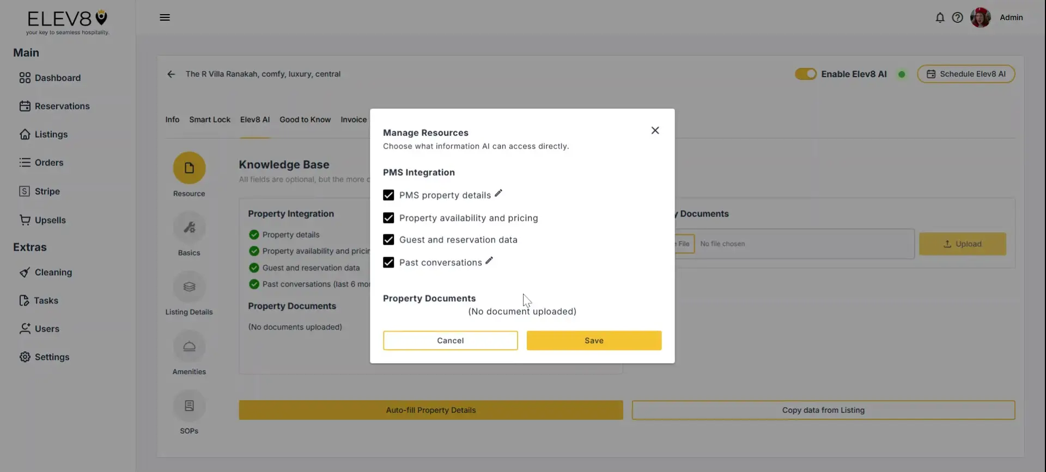The width and height of the screenshot is (1046, 472).
Task: Open Reservations in the sidebar
Action: pos(54,106)
